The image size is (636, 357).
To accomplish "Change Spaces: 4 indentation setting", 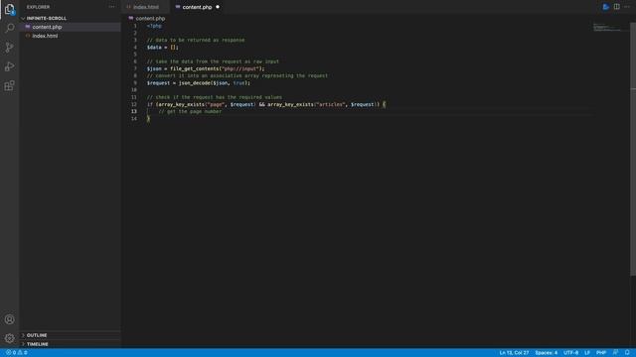I will click(x=546, y=353).
